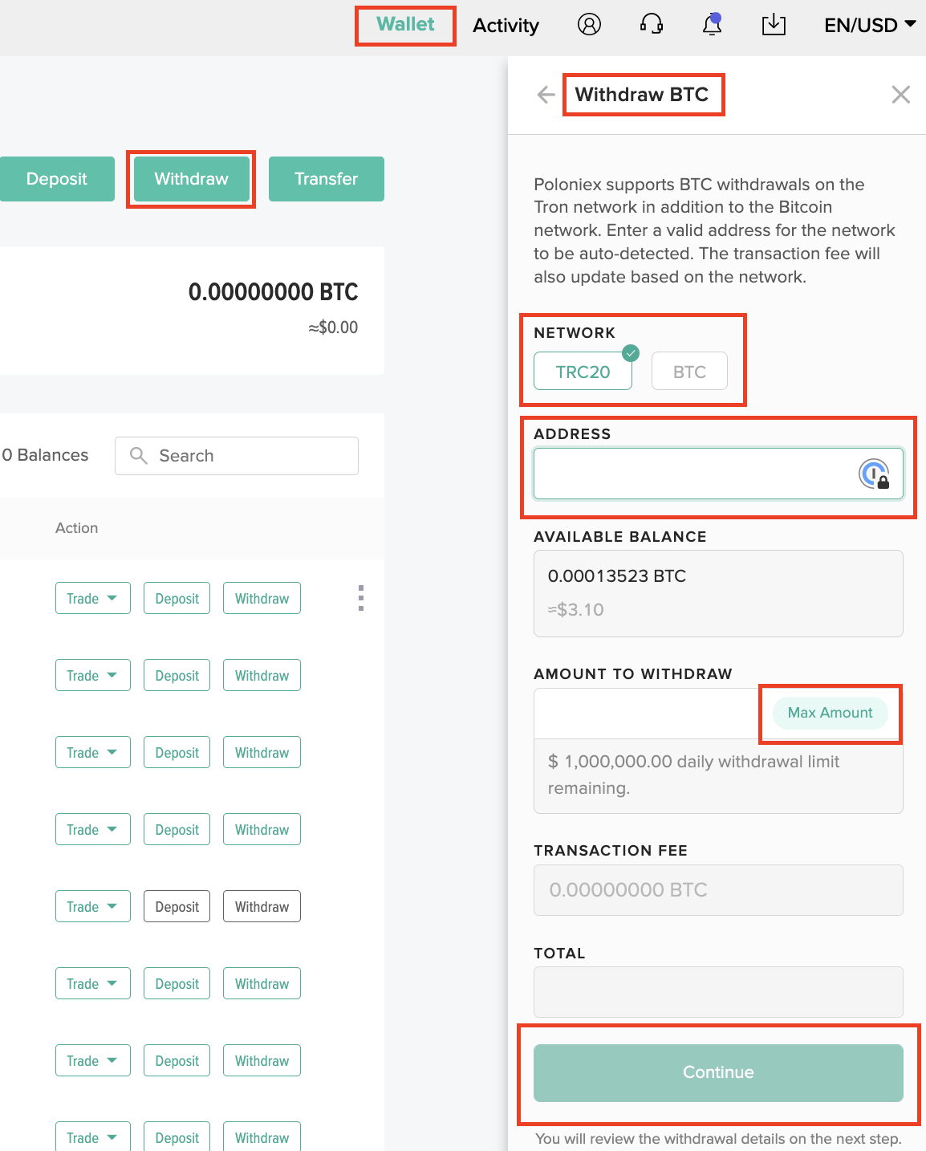Screen dimensions: 926x1151
Task: Open the user profile icon
Action: click(x=589, y=25)
